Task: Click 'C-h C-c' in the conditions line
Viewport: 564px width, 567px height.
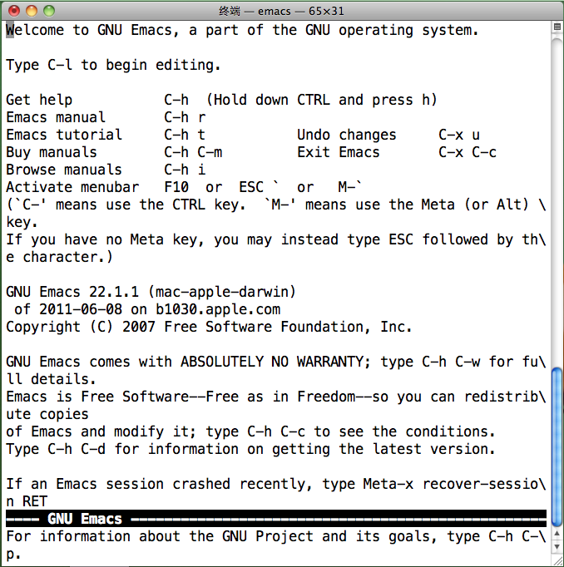Action: point(276,431)
